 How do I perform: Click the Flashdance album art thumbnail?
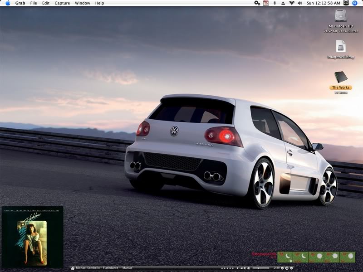point(32,236)
